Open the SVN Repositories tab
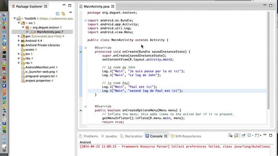 pyautogui.click(x=186, y=136)
